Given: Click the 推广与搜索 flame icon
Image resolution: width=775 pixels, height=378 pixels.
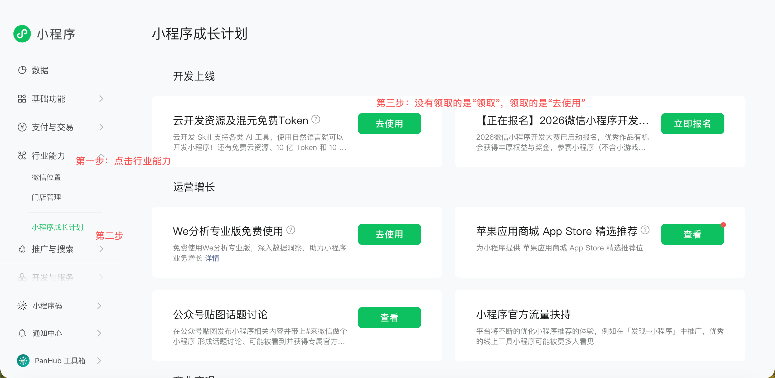Looking at the screenshot, I should click(x=22, y=249).
